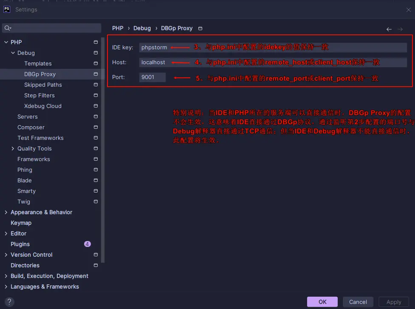Expand Build, Execution, Deployment section
Viewport: 415px width, 309px height.
click(6, 276)
